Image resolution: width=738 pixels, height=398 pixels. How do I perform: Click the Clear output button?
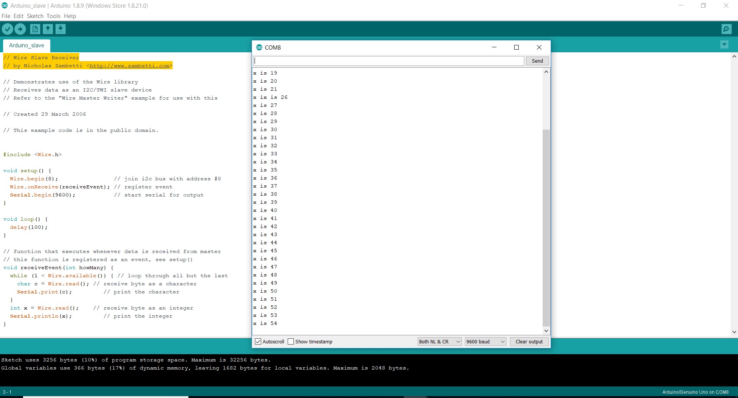pos(529,341)
